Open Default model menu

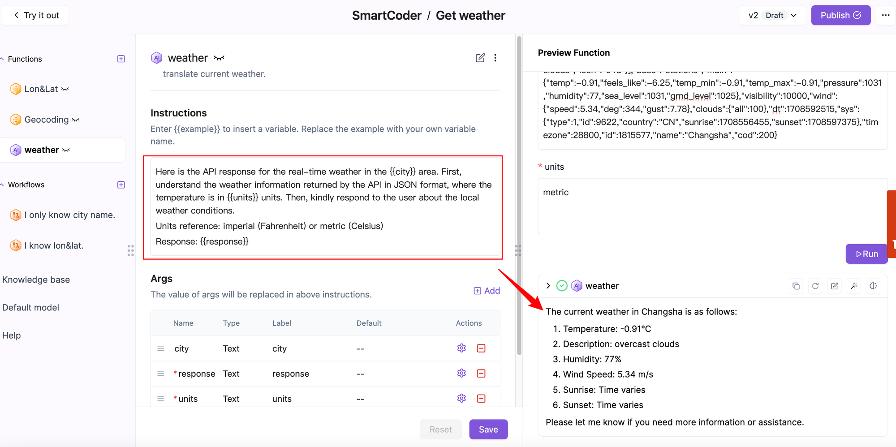[30, 308]
